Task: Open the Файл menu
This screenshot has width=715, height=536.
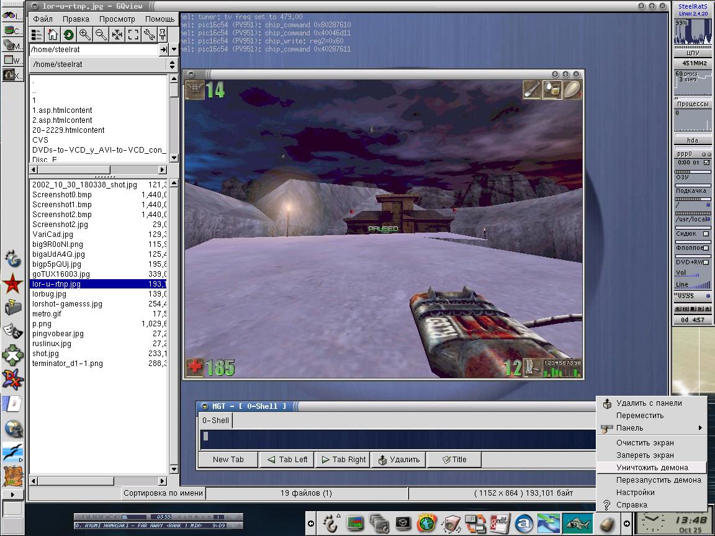Action: (43, 19)
